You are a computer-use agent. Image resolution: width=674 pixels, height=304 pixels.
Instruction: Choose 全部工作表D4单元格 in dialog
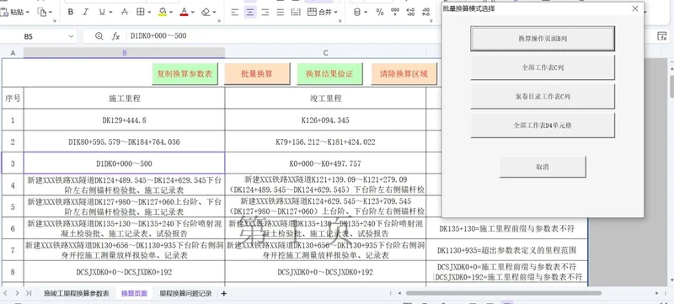coord(543,125)
